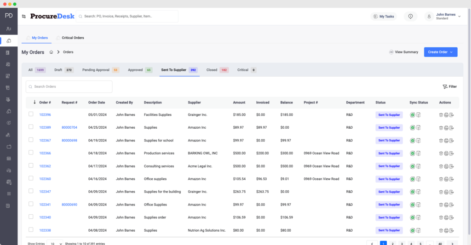The width and height of the screenshot is (471, 245).
Task: Go to page 2 of results
Action: [x=393, y=244]
